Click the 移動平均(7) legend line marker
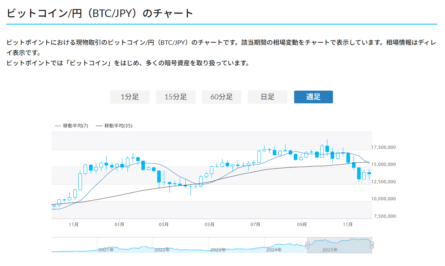The height and width of the screenshot is (266, 445). 58,125
